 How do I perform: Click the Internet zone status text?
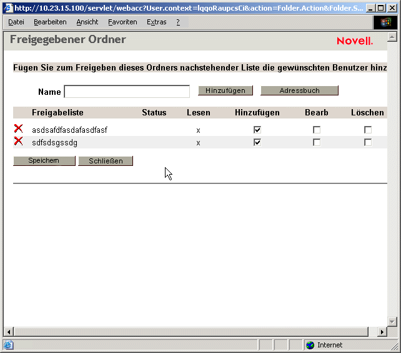tap(330, 345)
